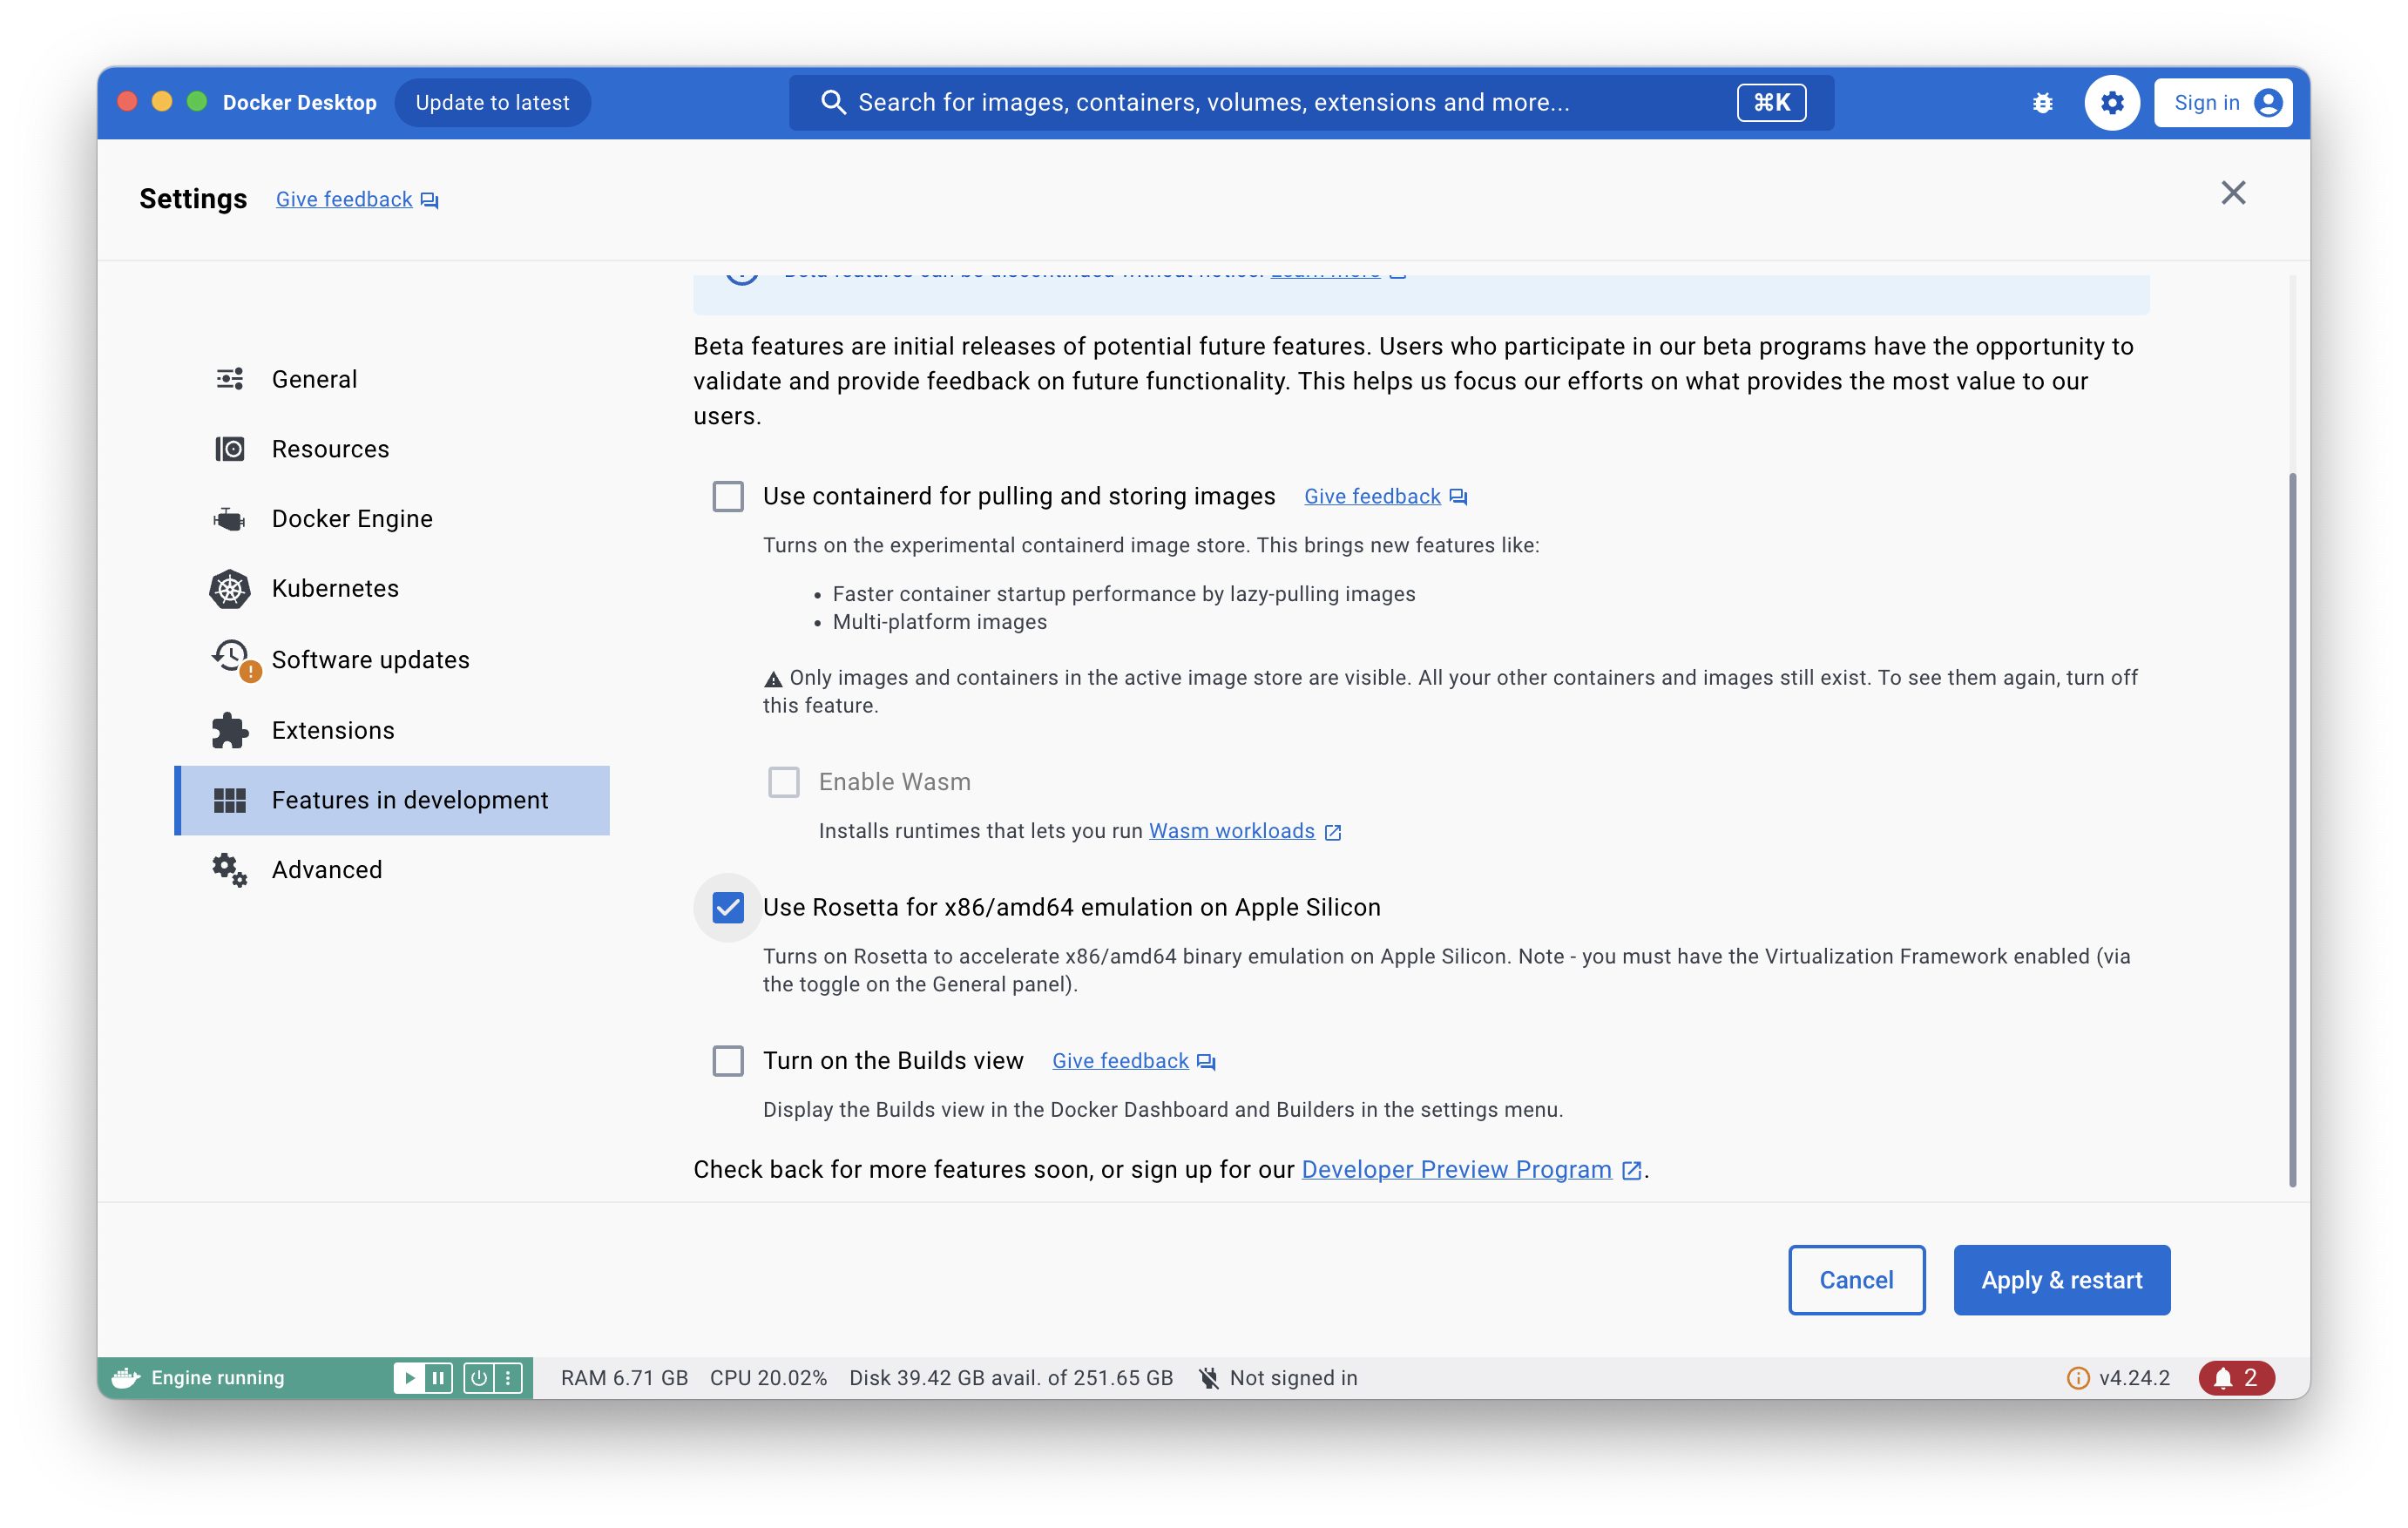Click the not signed in slashed icon

1208,1378
